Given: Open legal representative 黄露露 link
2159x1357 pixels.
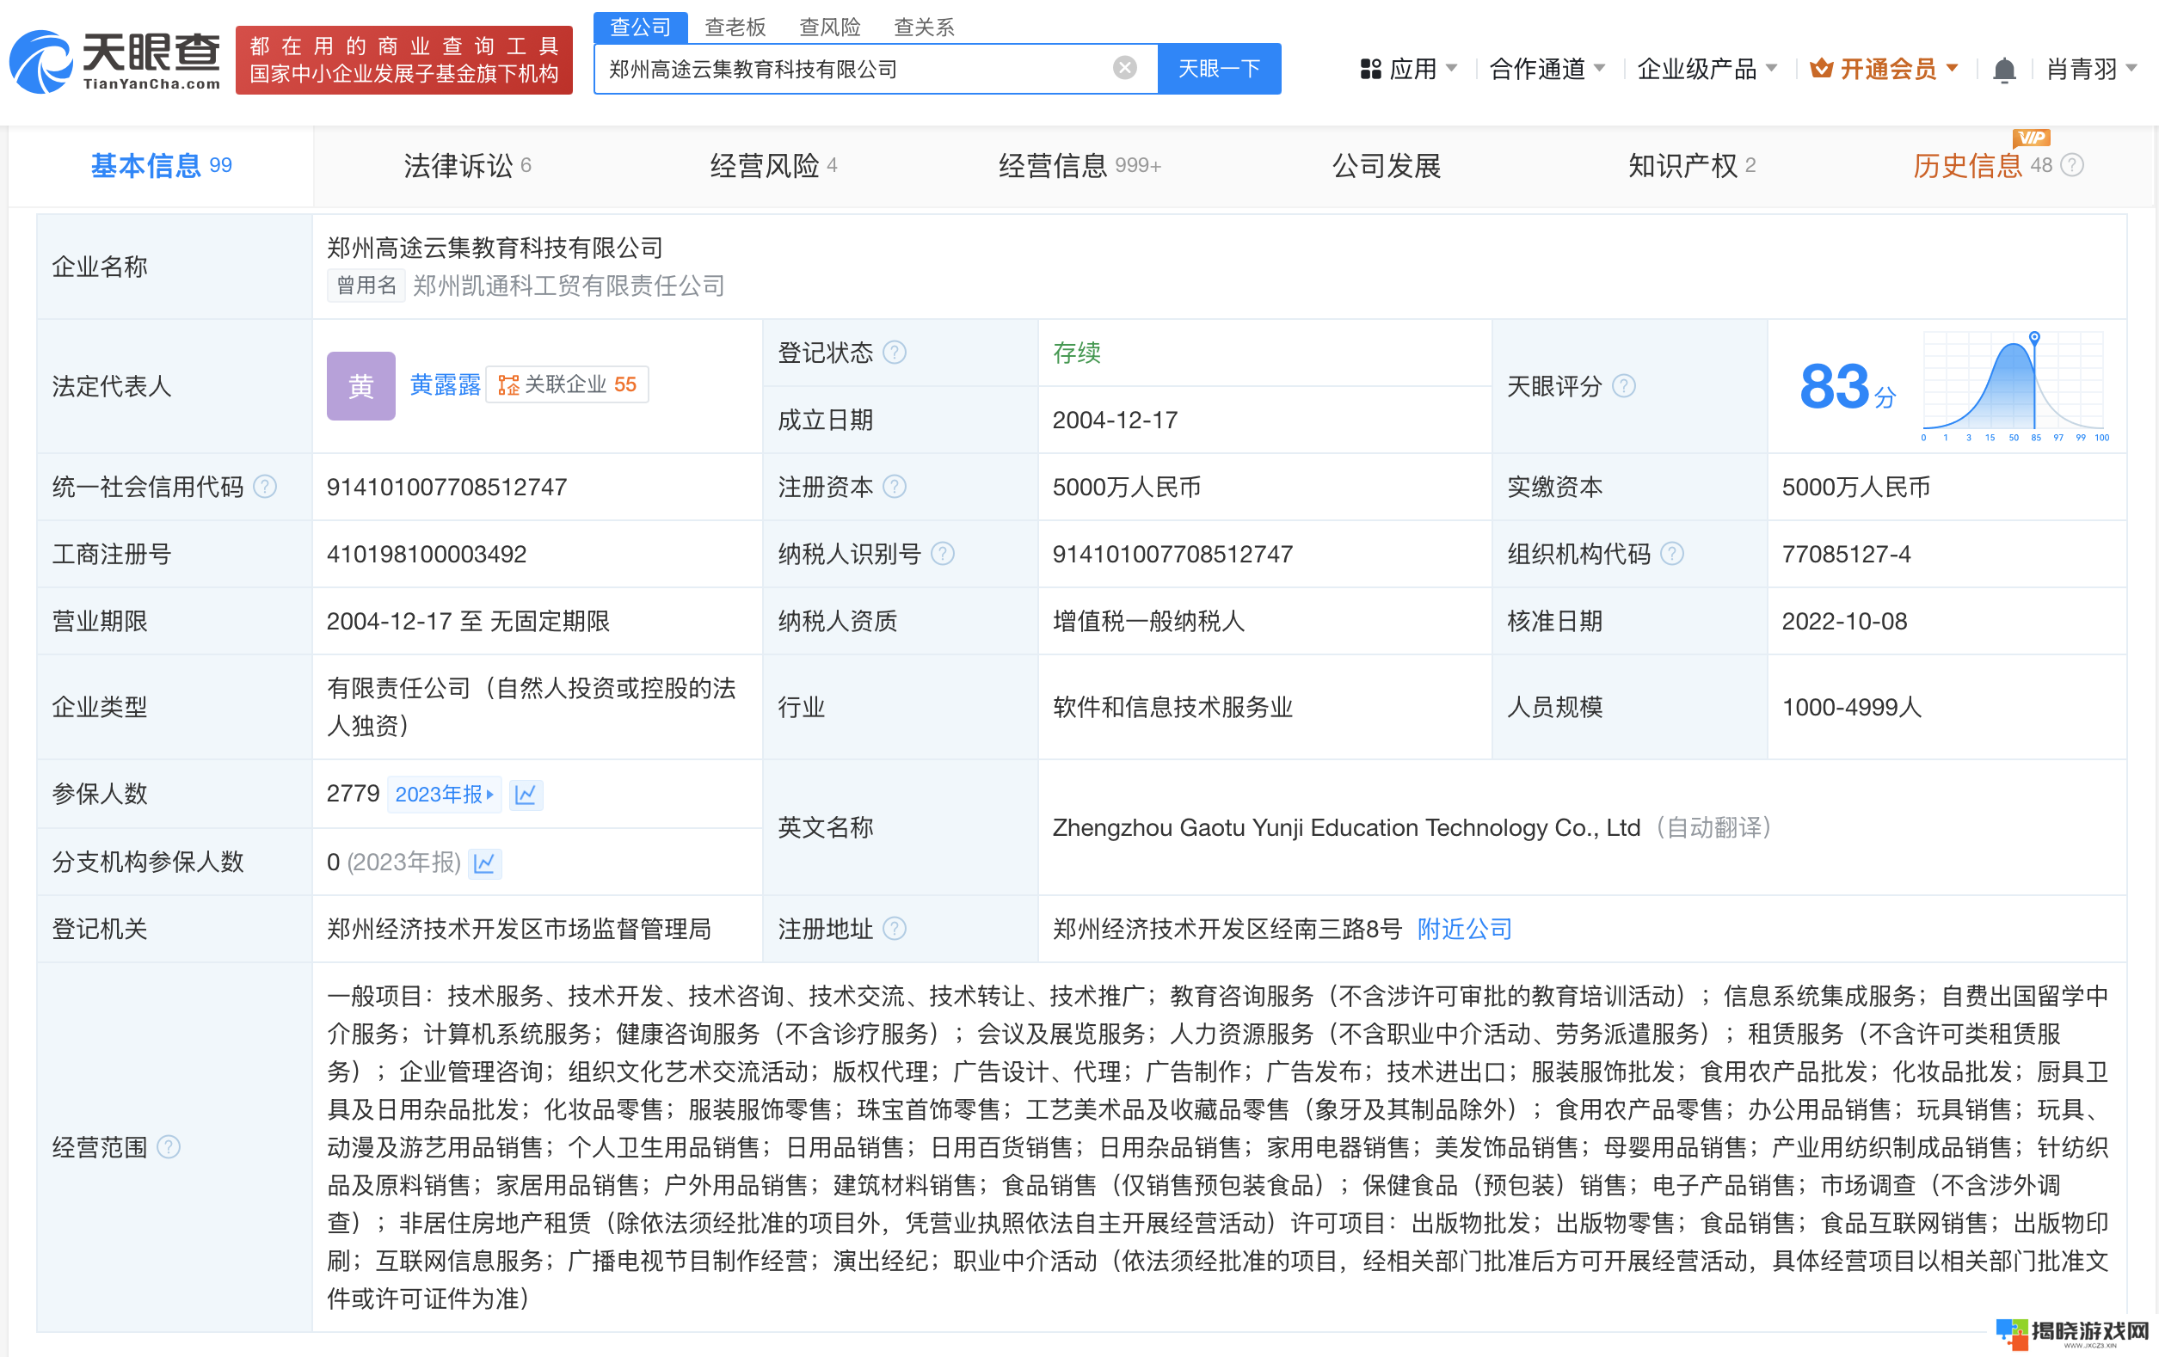Looking at the screenshot, I should coord(445,385).
